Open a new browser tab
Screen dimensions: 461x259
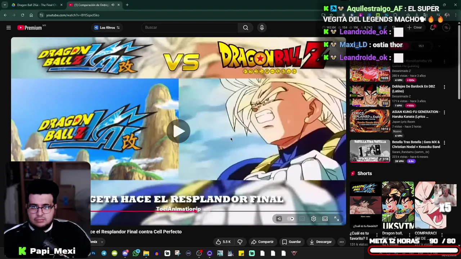[127, 5]
